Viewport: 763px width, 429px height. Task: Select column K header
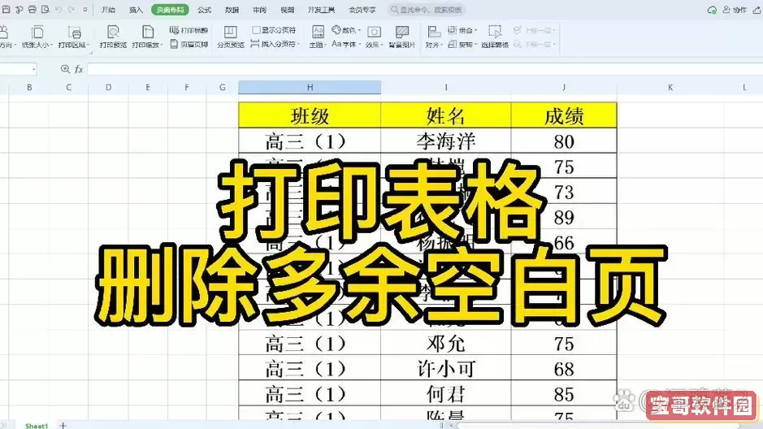point(670,88)
